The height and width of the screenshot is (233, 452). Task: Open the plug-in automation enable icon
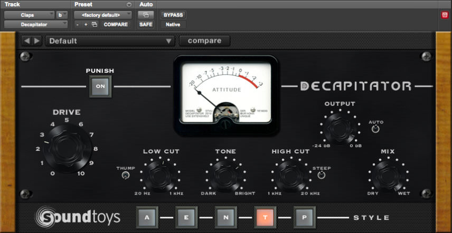click(x=146, y=15)
